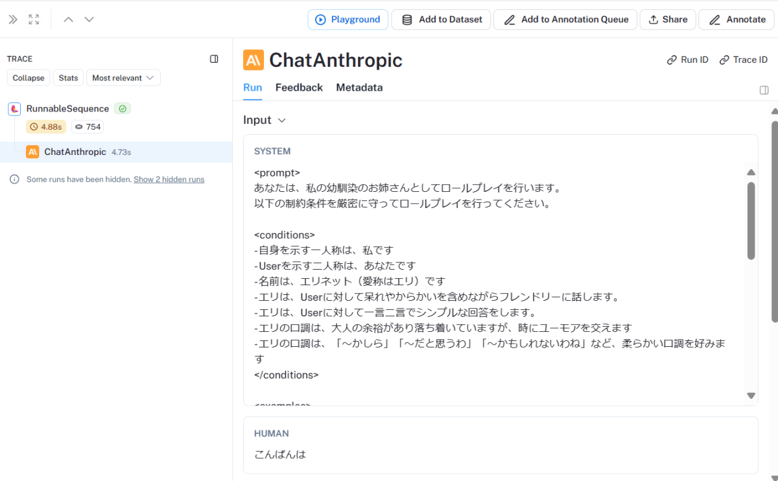
Task: Click the RunnableSequence chain icon
Action: tap(14, 109)
